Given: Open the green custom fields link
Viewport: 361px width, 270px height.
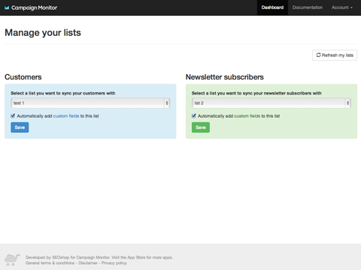Looking at the screenshot, I should click(x=247, y=116).
